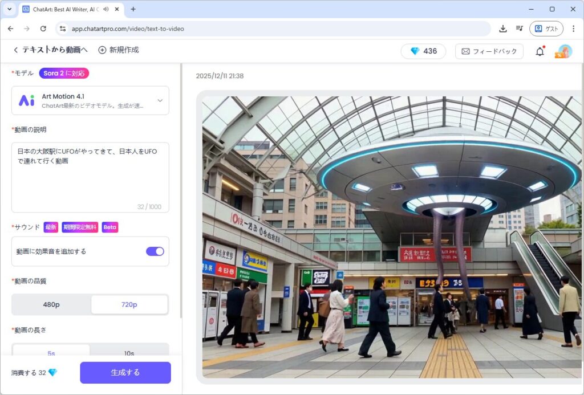The image size is (584, 395).
Task: Open a new browser tab
Action: pos(133,9)
